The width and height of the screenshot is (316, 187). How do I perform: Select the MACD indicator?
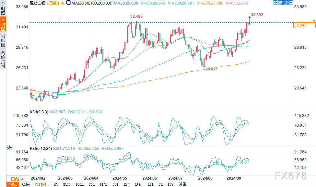[66, 184]
